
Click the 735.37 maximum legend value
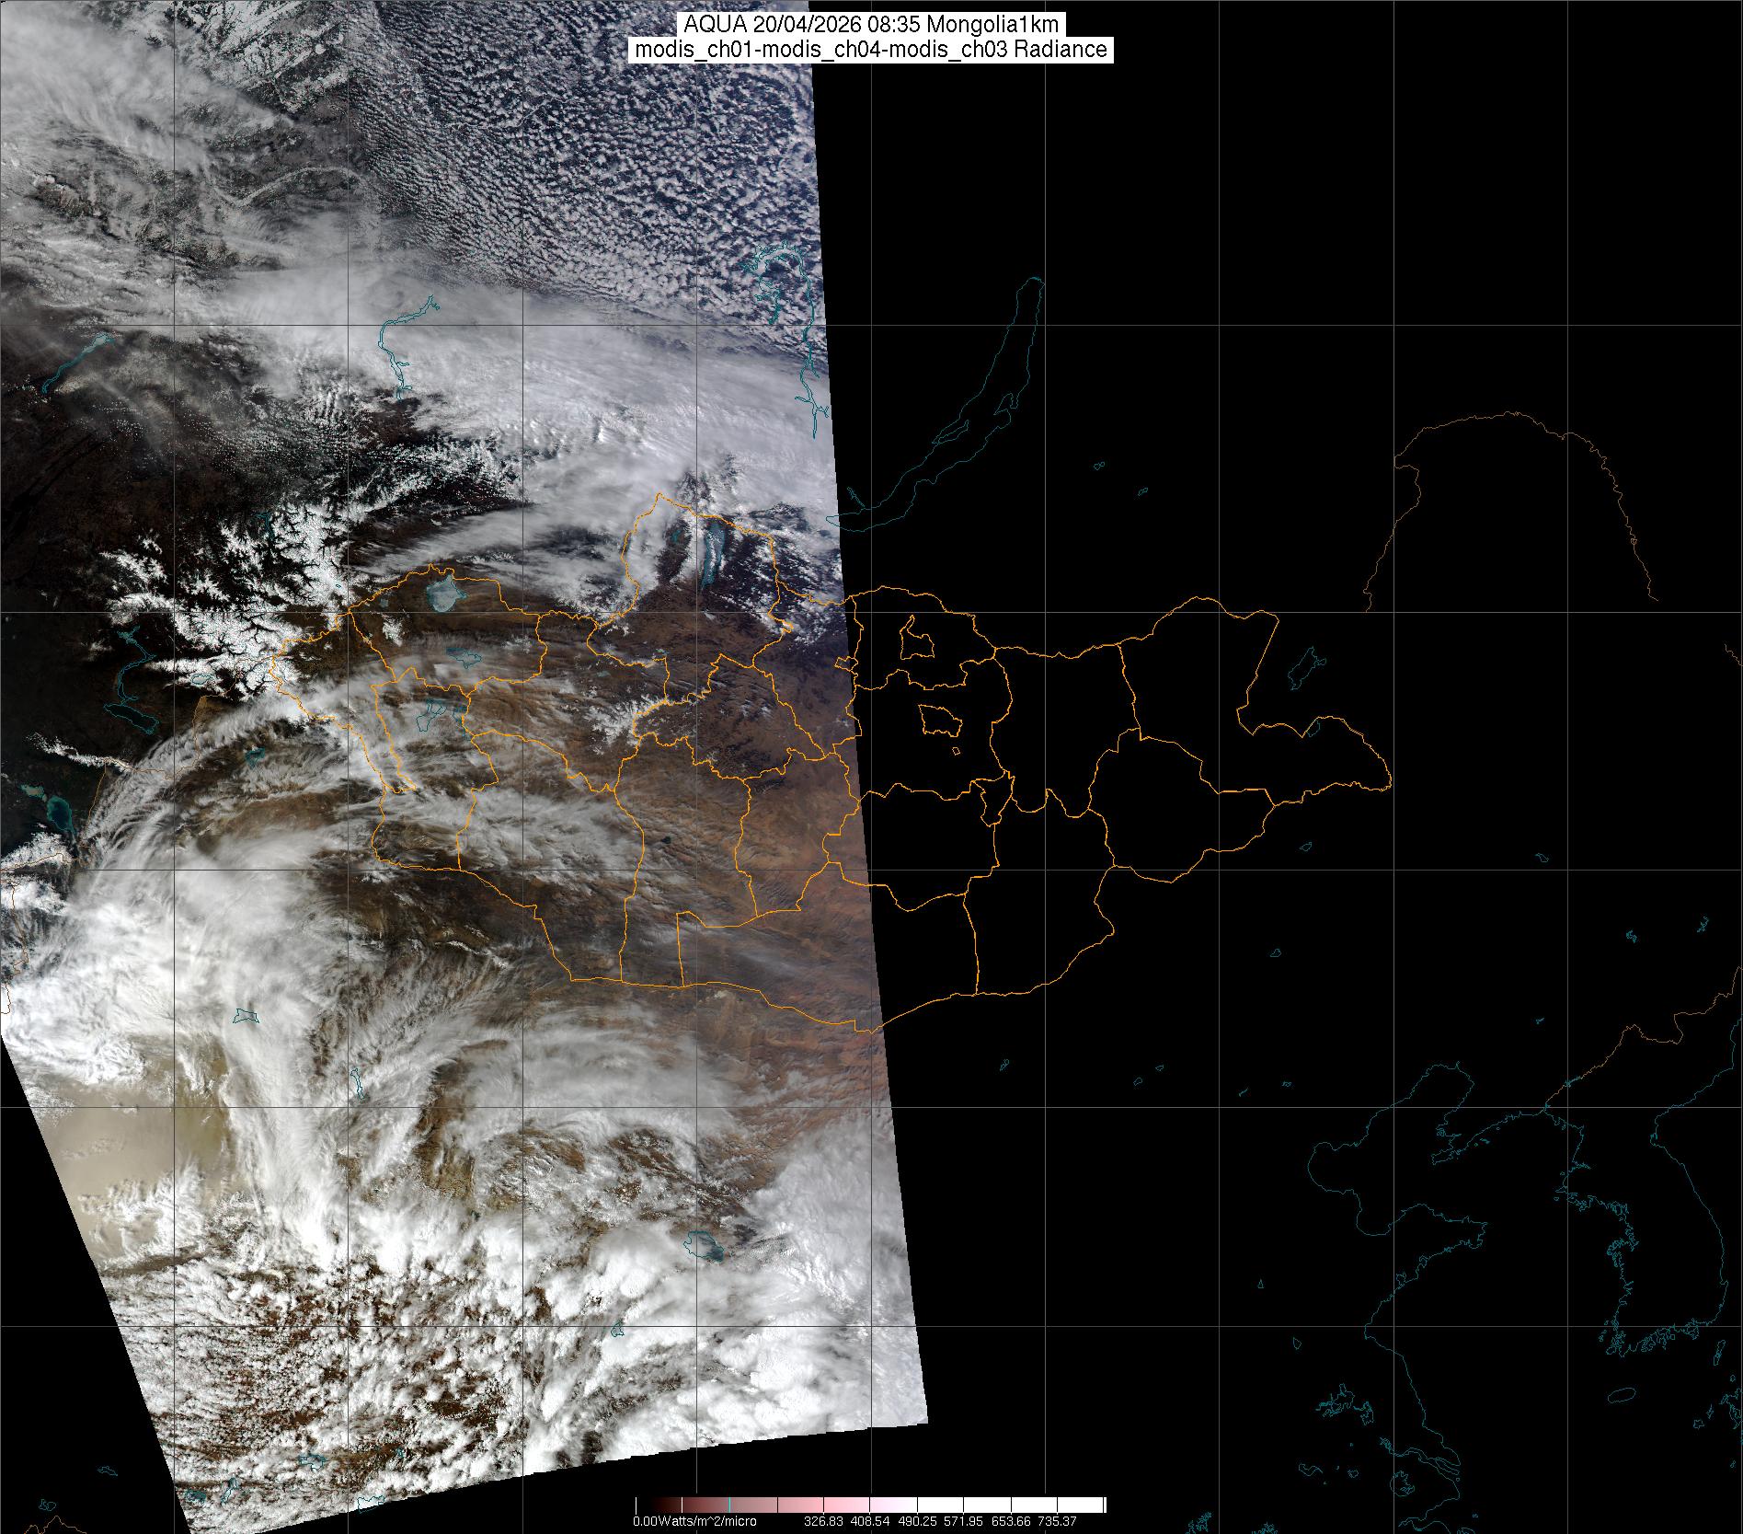pyautogui.click(x=1056, y=1521)
